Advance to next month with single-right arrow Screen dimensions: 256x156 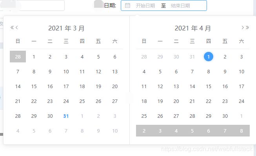[243, 27]
